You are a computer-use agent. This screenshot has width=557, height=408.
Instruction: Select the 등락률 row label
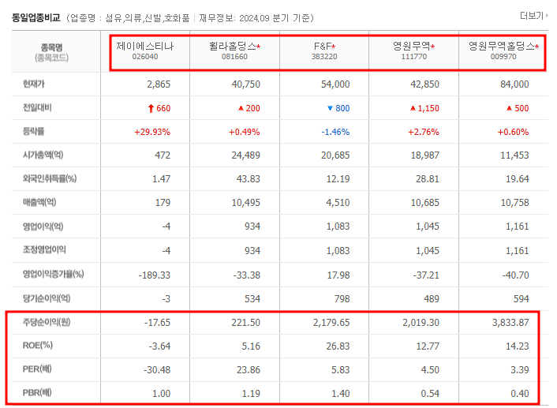tap(34, 132)
